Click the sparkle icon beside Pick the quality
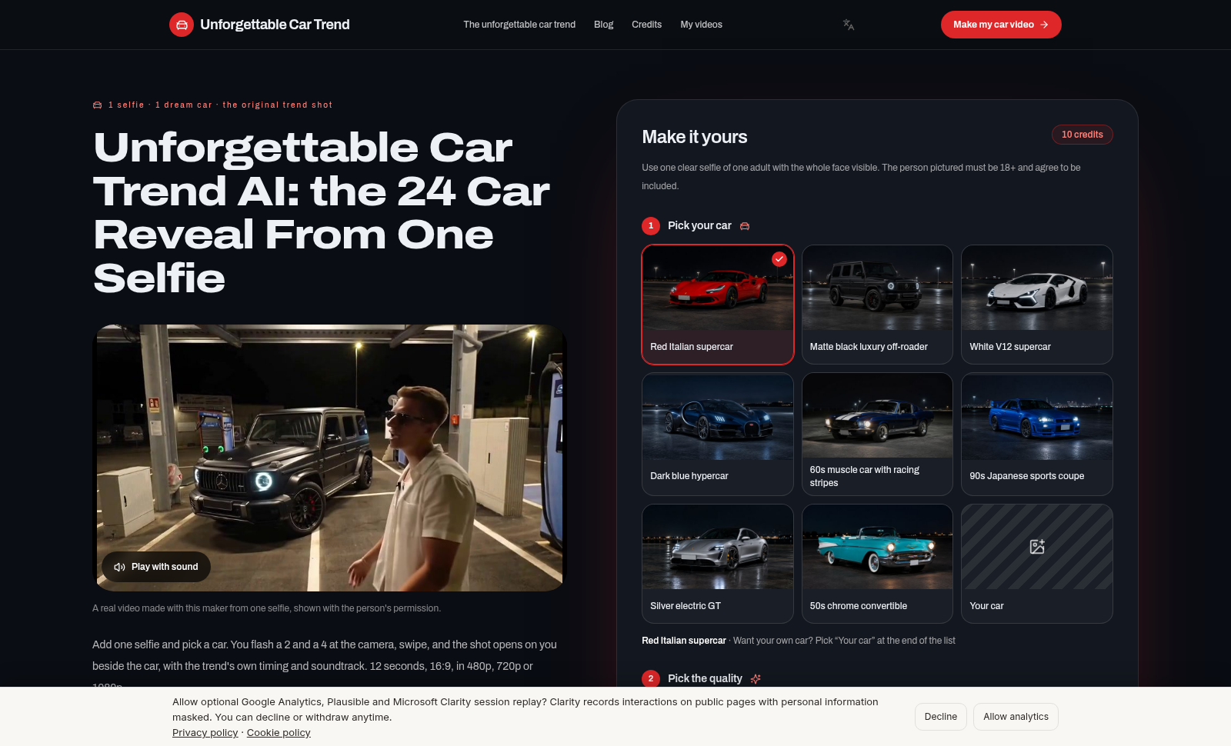 click(x=756, y=678)
